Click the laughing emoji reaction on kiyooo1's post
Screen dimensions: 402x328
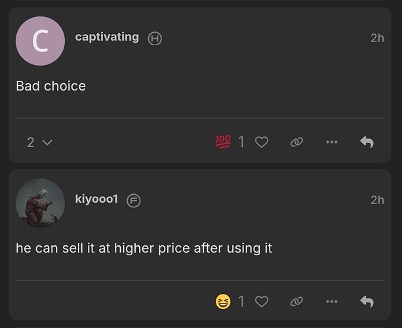click(x=223, y=302)
